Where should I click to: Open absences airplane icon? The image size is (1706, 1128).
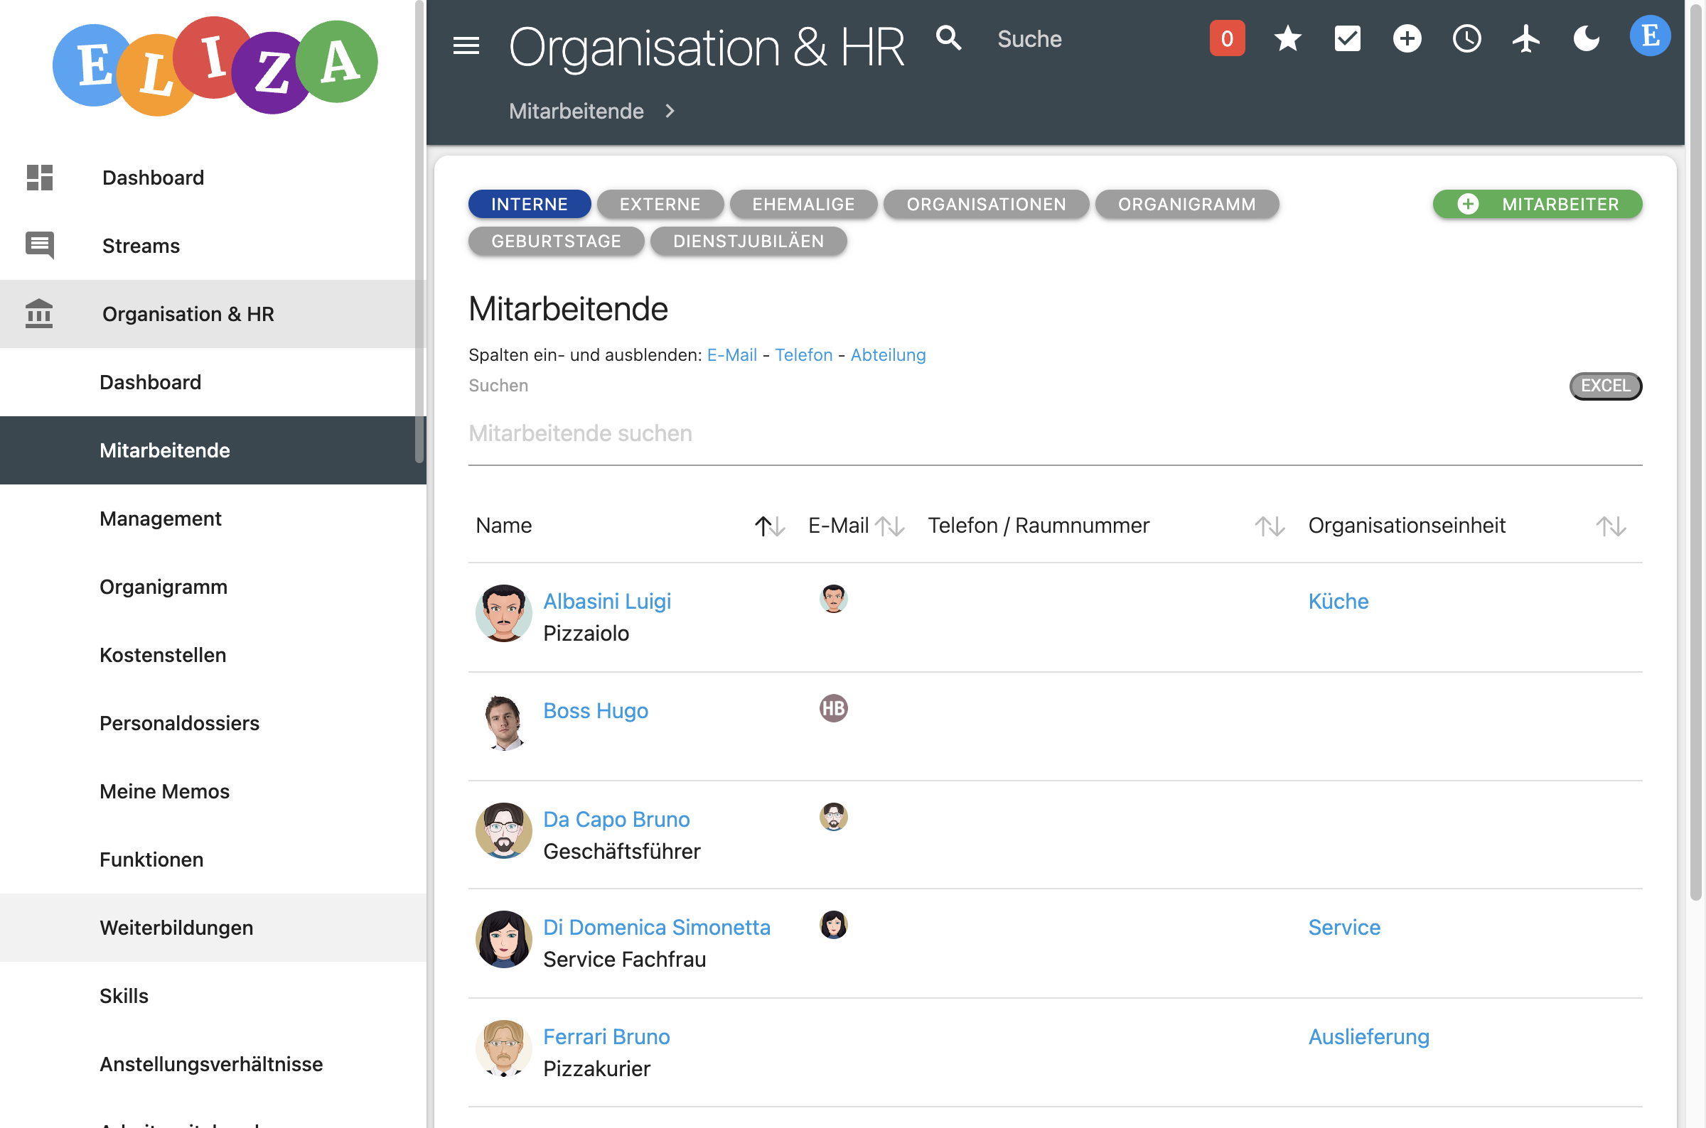(1526, 39)
